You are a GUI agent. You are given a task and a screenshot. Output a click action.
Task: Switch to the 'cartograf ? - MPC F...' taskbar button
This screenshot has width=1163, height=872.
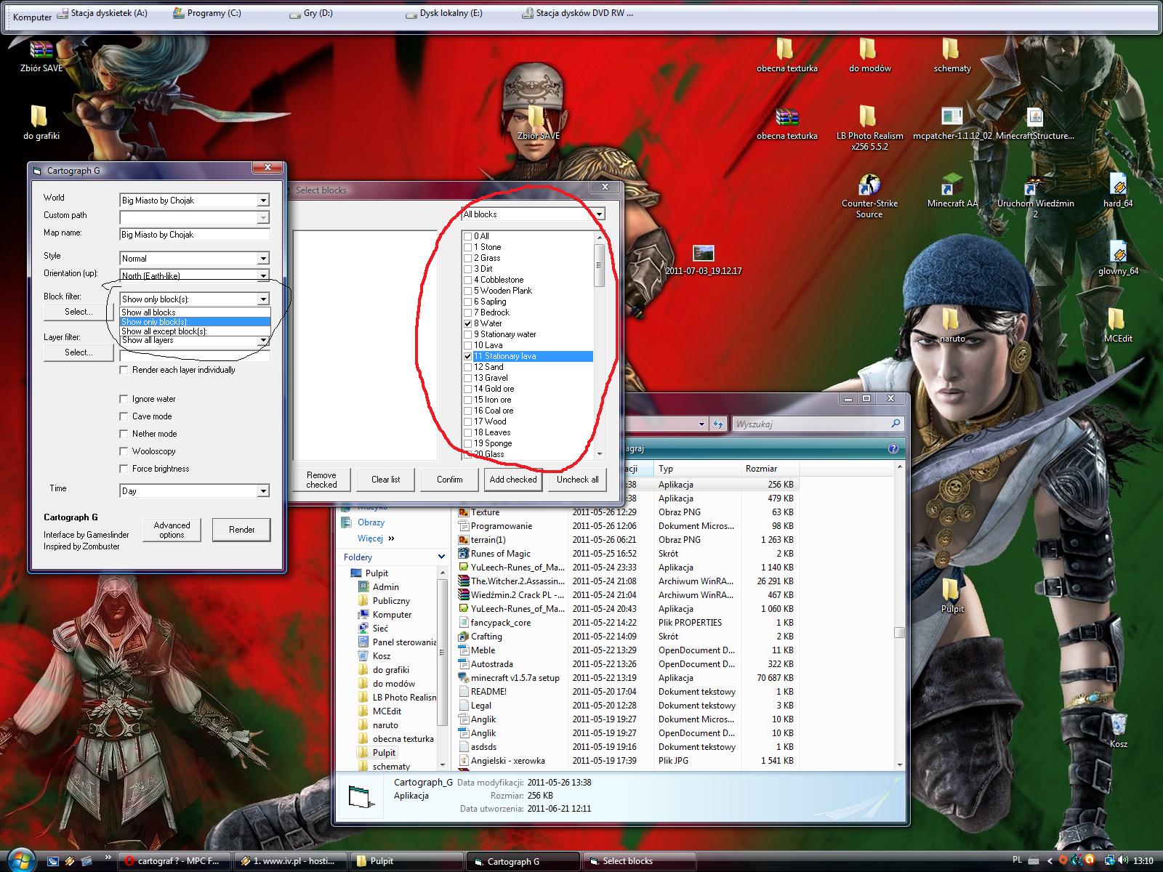(174, 861)
